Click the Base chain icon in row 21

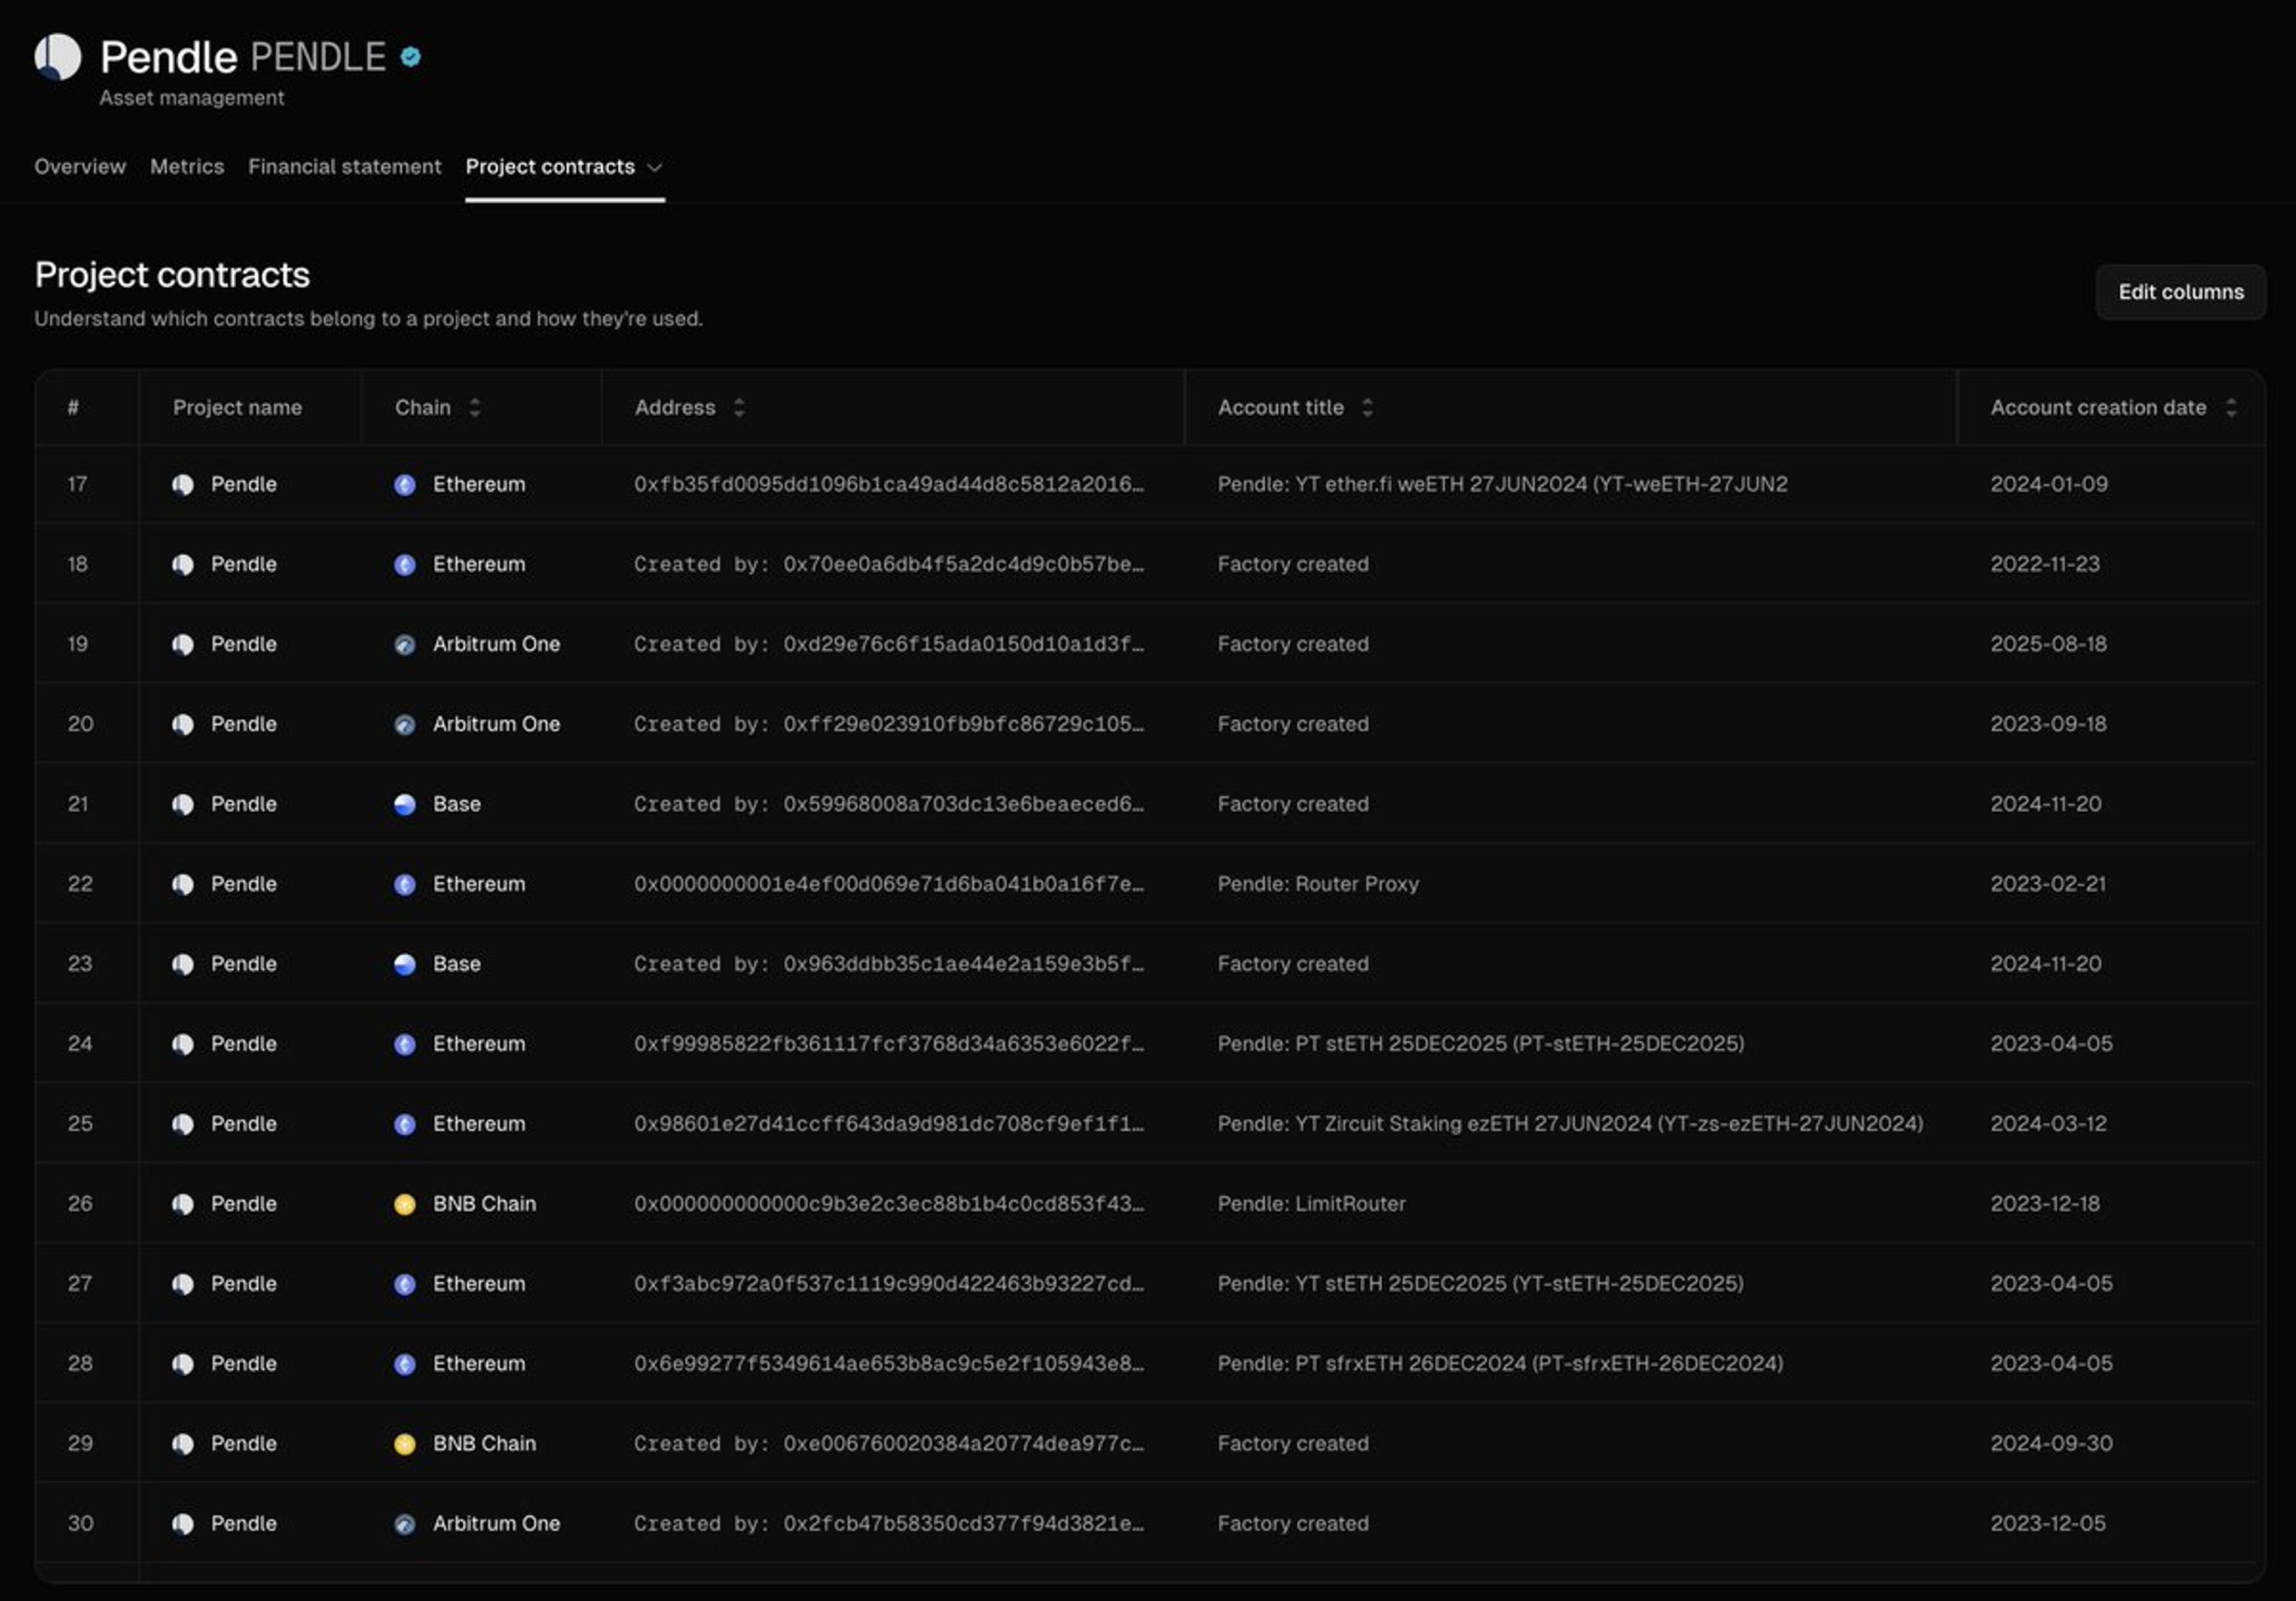coord(404,805)
